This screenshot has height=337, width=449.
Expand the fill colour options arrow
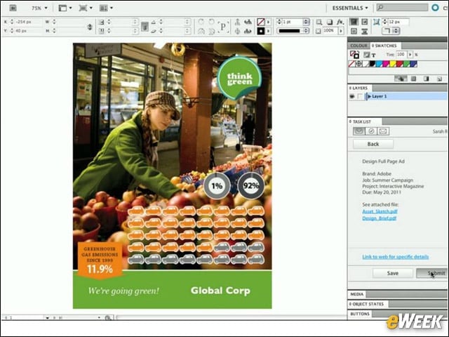(x=268, y=22)
